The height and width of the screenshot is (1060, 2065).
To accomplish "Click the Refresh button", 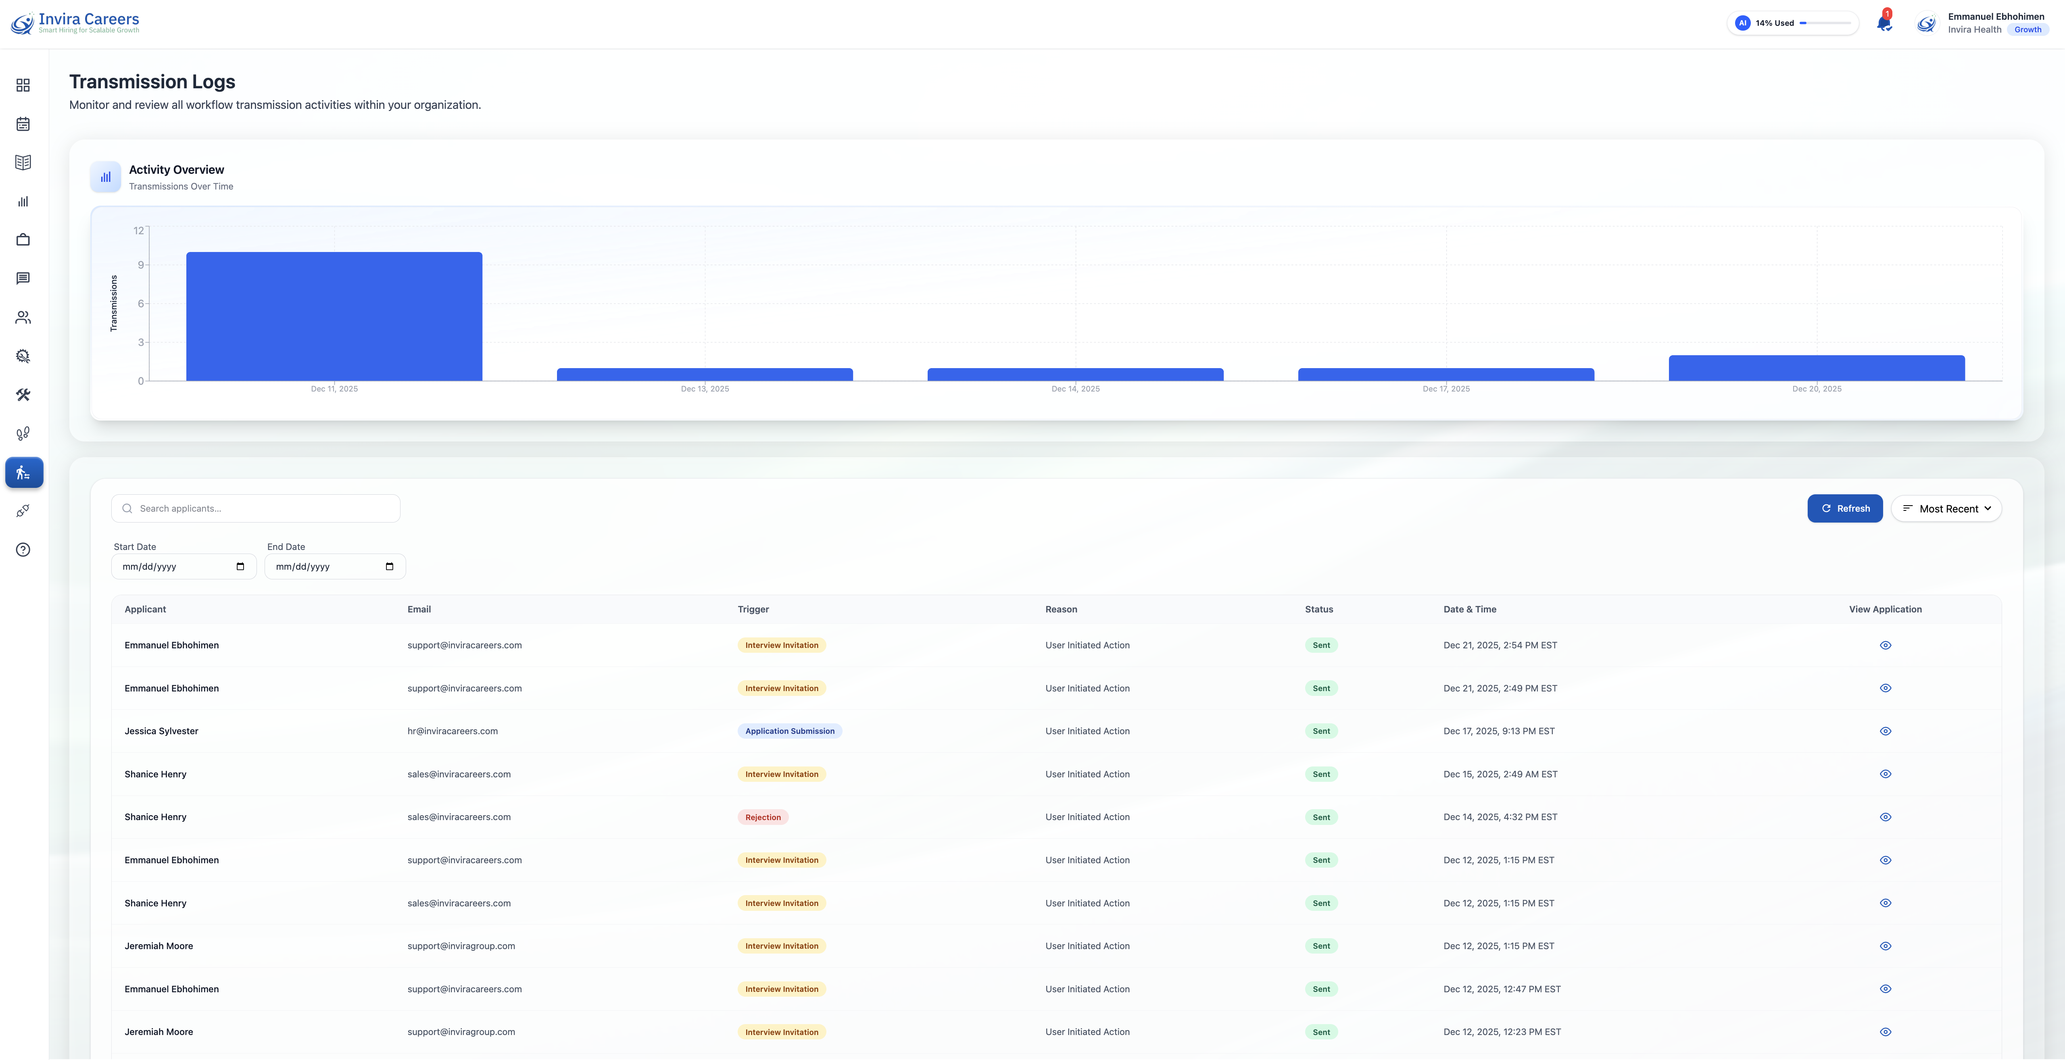I will pos(1844,509).
